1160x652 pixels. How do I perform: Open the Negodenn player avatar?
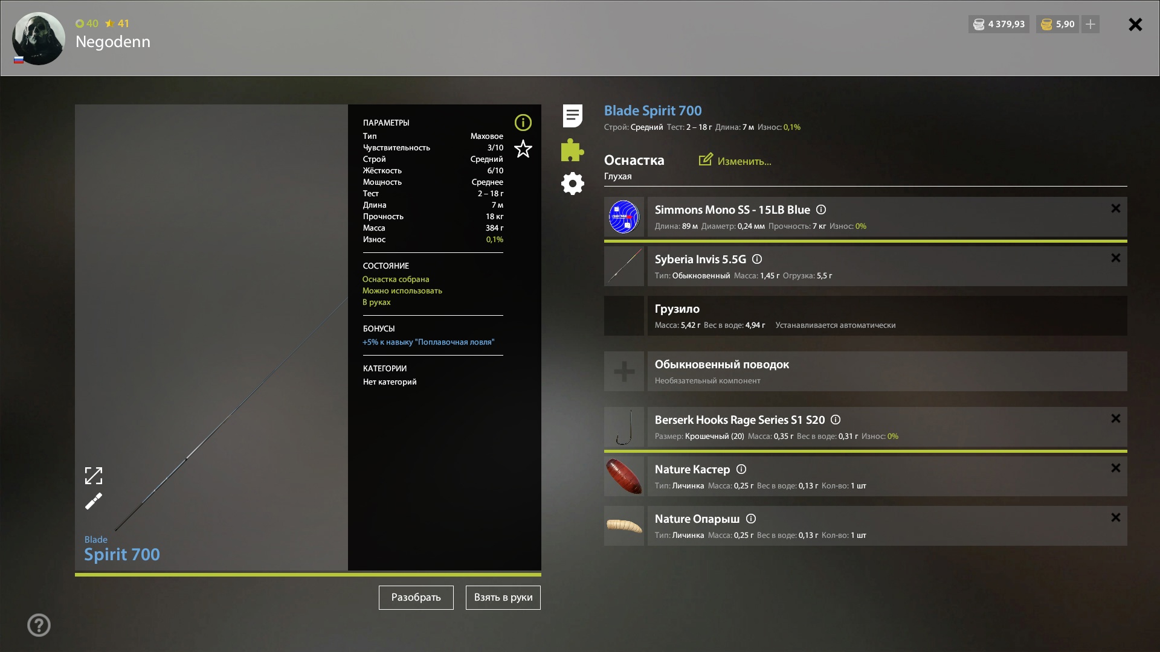[x=39, y=38]
